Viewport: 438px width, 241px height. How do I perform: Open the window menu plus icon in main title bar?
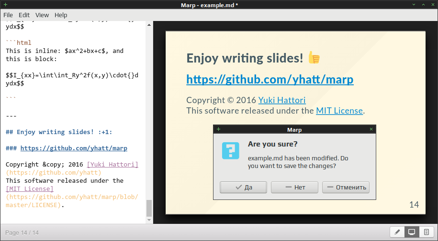click(x=5, y=5)
